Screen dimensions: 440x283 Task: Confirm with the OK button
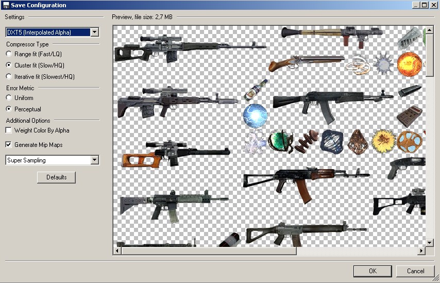click(x=373, y=271)
